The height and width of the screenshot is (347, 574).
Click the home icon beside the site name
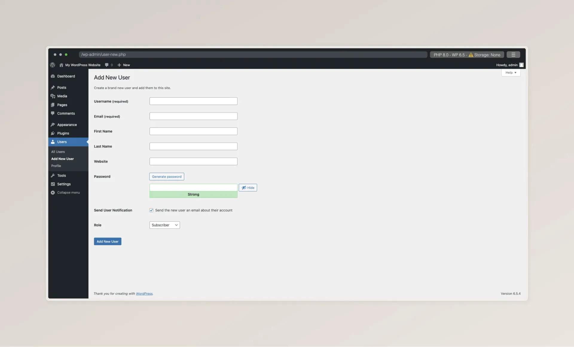click(61, 65)
